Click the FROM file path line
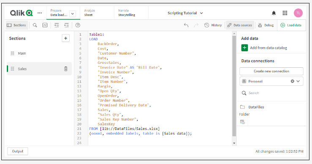Screen dimensions: 312x164 click(125, 129)
